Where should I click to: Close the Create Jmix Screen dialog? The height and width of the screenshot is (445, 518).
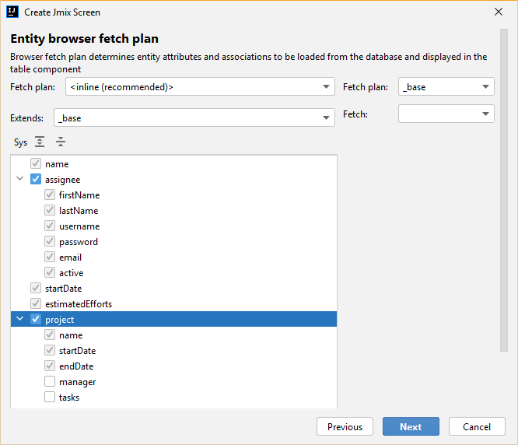pyautogui.click(x=499, y=12)
